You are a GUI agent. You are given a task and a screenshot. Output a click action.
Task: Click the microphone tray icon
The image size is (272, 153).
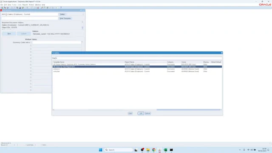[244, 150]
